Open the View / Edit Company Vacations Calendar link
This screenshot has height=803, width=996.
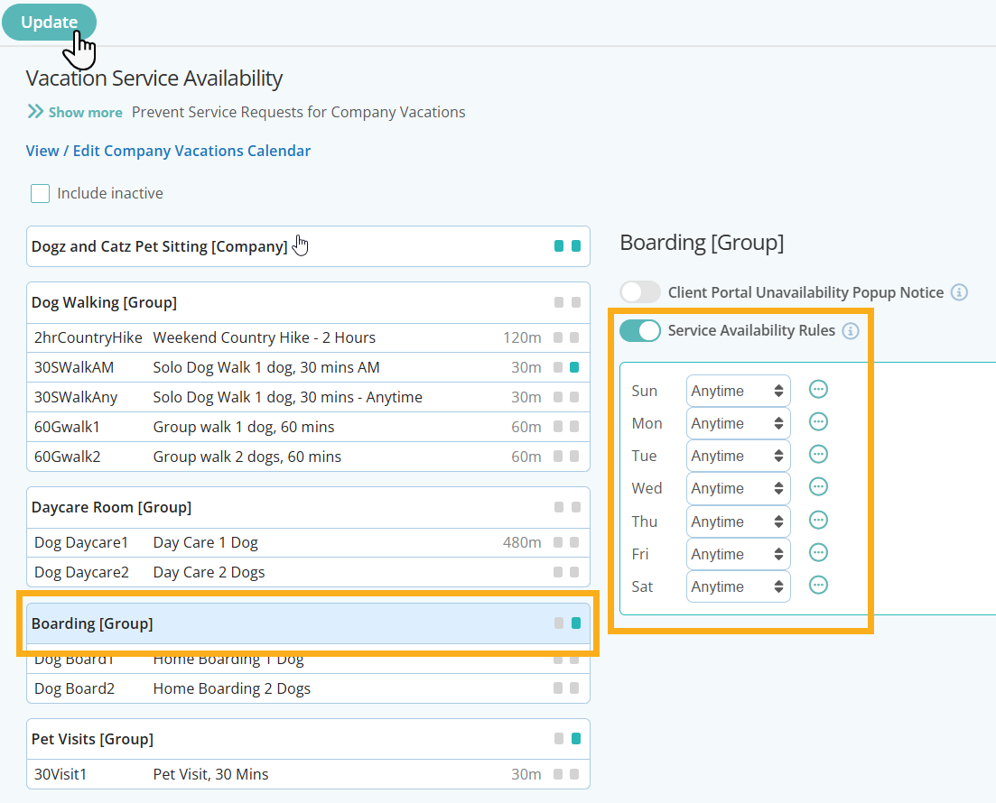tap(168, 151)
